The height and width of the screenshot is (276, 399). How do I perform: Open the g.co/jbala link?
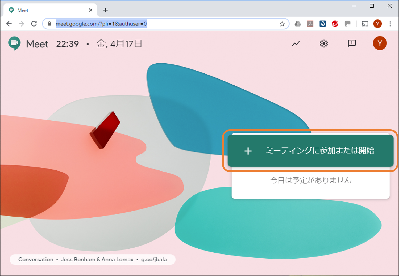pyautogui.click(x=154, y=260)
